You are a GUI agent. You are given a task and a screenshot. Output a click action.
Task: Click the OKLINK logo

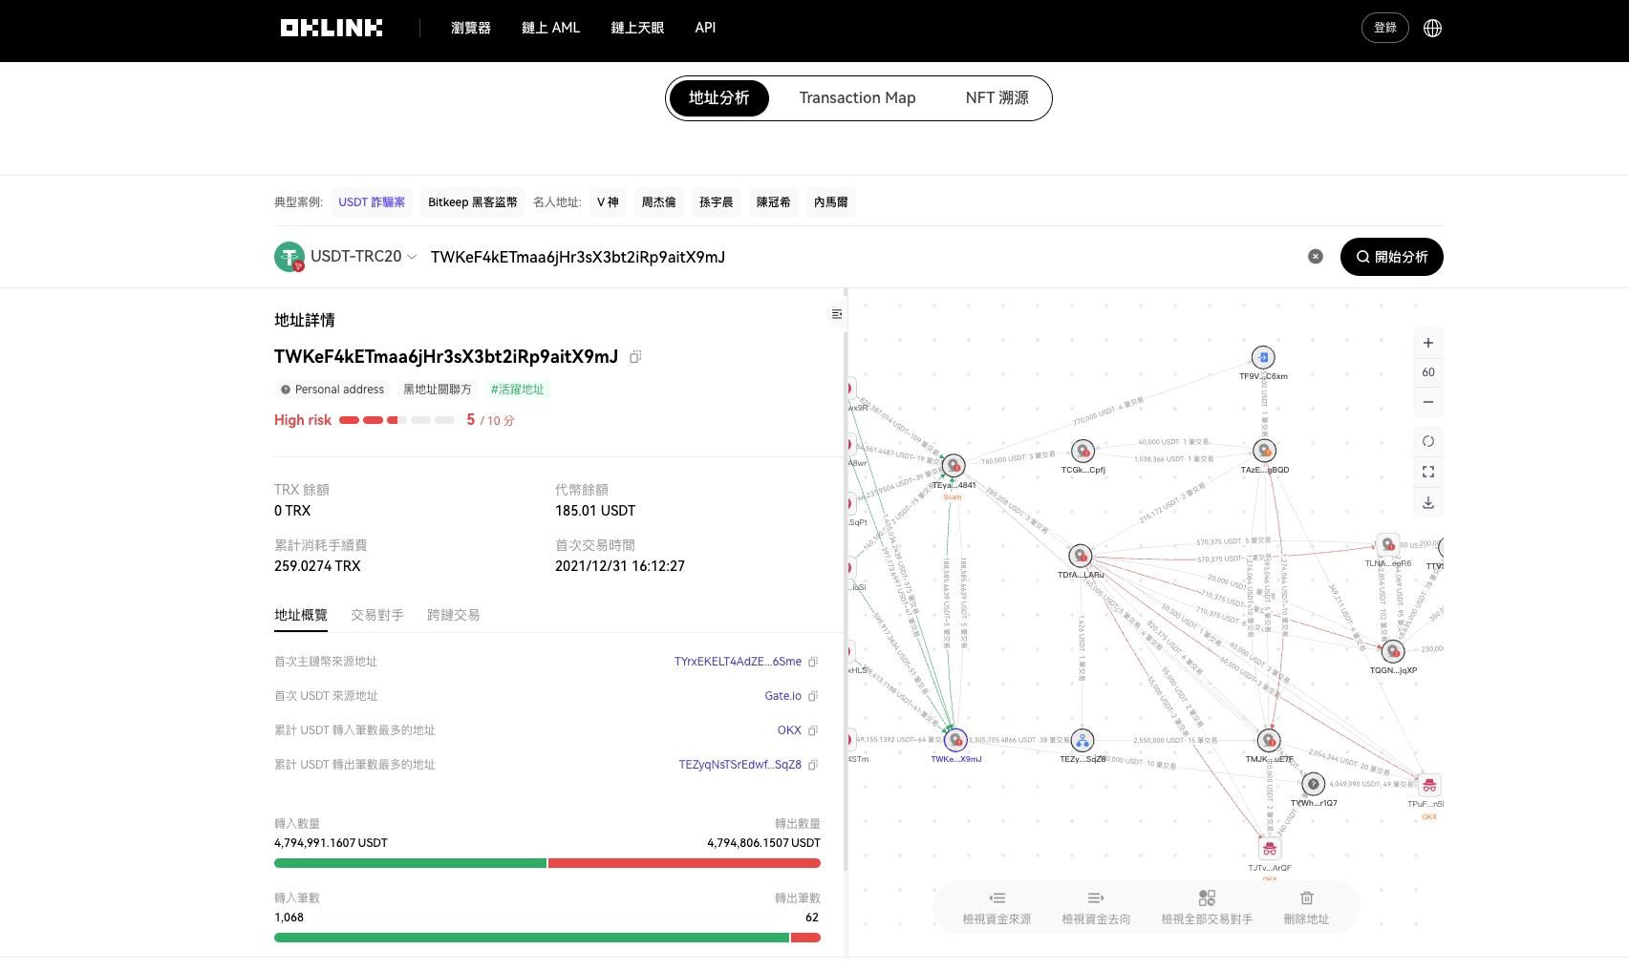point(331,28)
